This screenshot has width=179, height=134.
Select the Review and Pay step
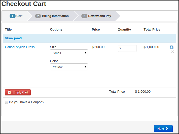point(99,16)
